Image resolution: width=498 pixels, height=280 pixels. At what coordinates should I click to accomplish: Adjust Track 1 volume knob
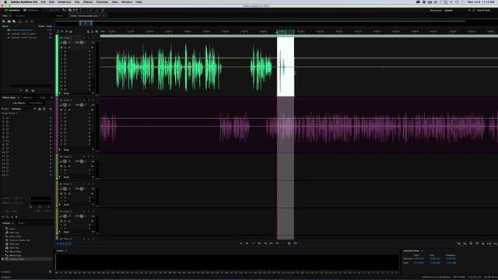click(65, 43)
